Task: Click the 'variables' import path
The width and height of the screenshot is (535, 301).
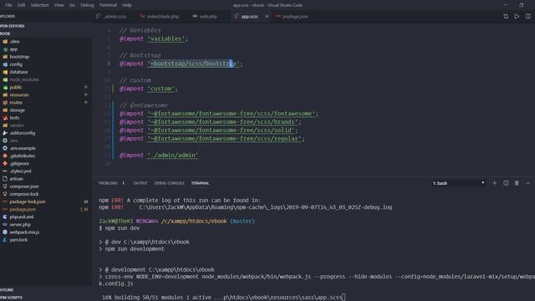Action: 166,38
